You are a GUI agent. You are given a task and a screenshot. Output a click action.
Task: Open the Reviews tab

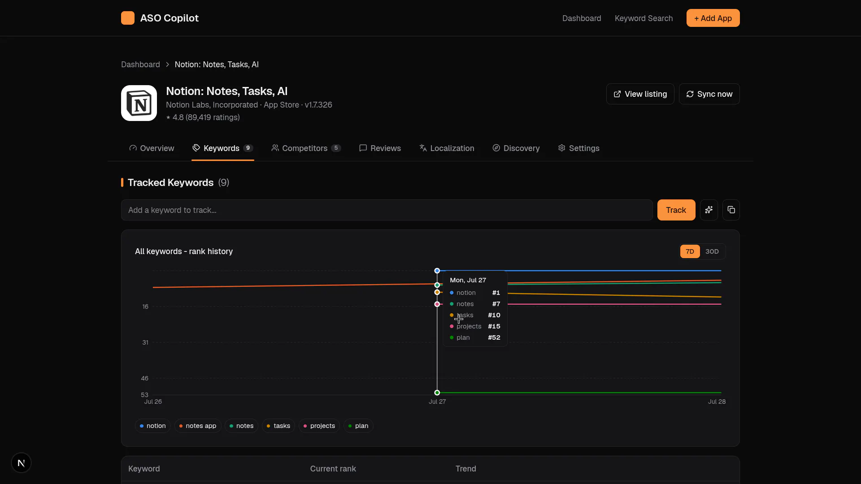pos(380,148)
